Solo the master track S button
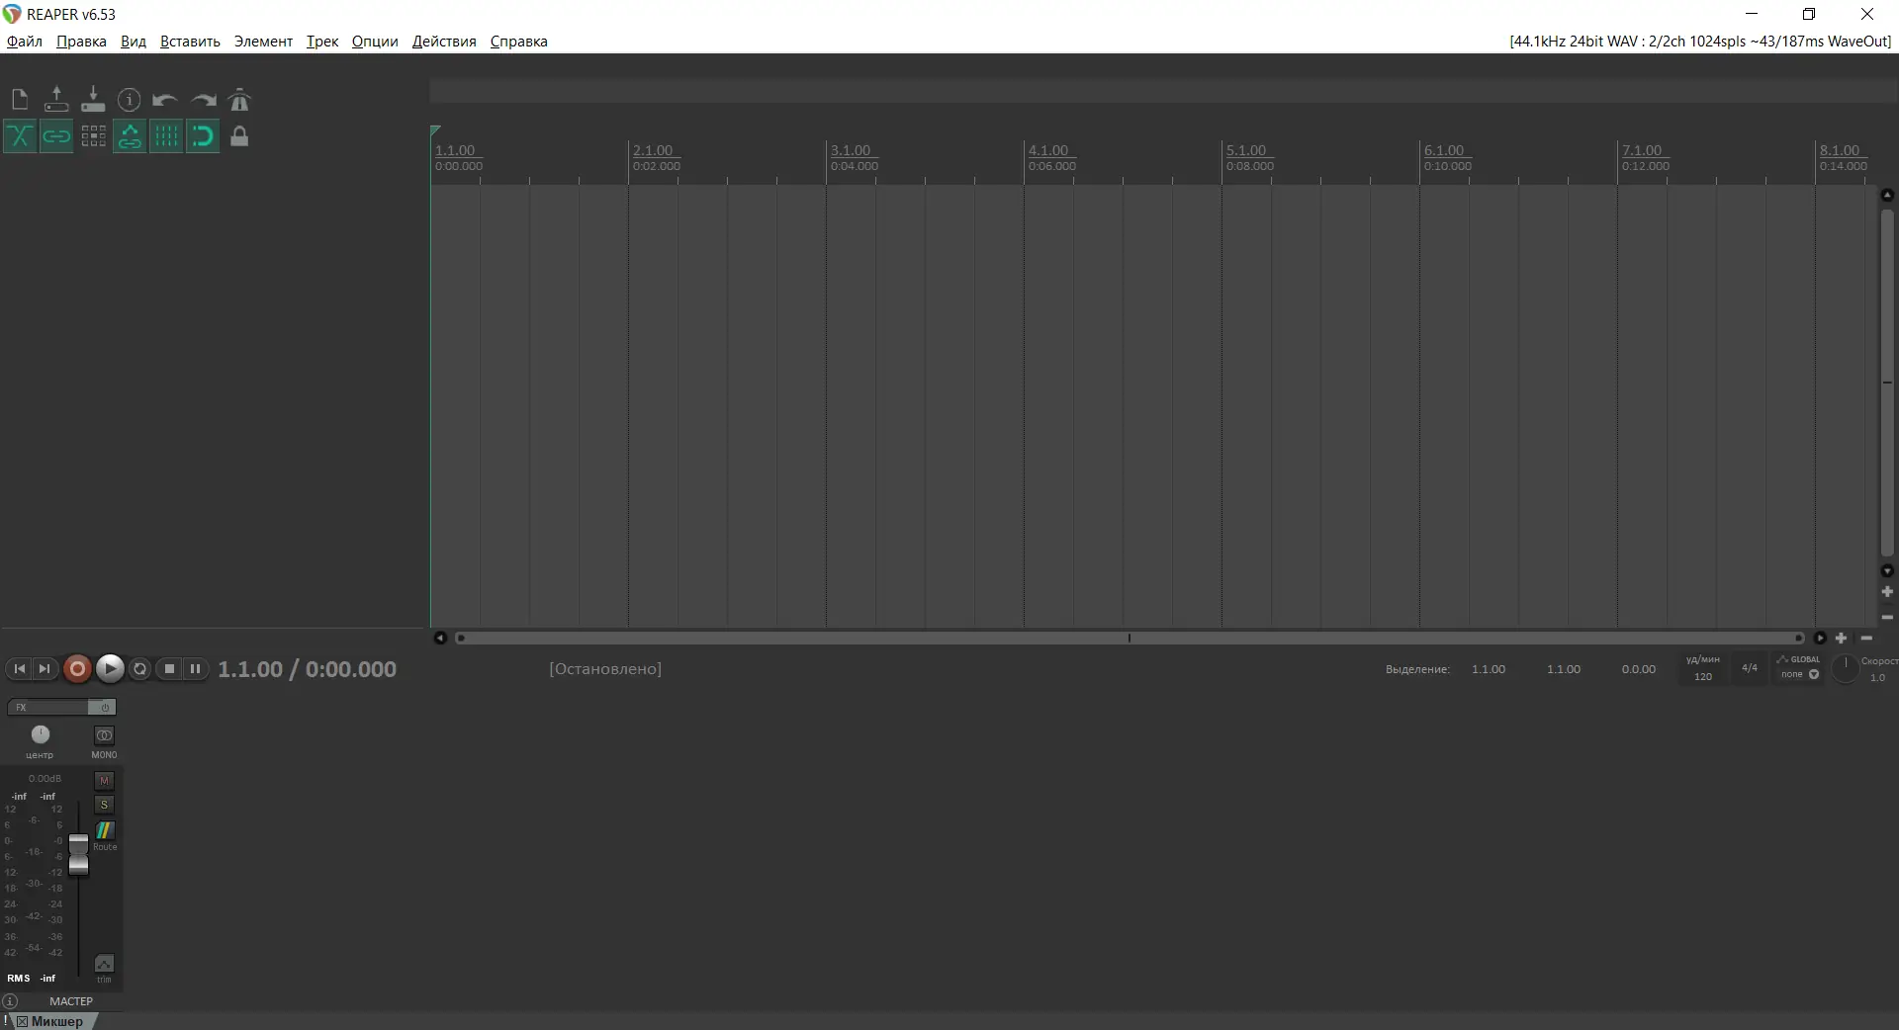This screenshot has height=1030, width=1899. click(104, 805)
